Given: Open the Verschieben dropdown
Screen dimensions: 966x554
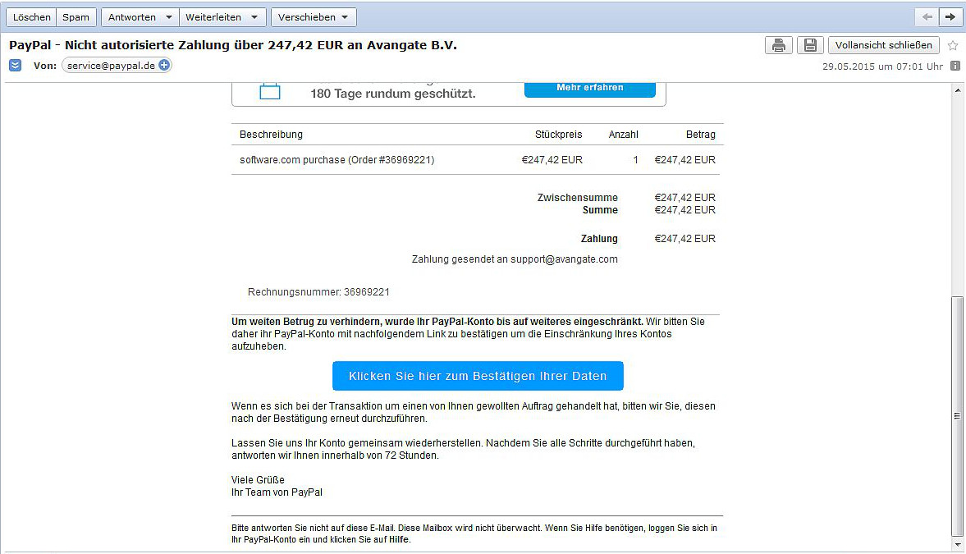Looking at the screenshot, I should pyautogui.click(x=314, y=17).
